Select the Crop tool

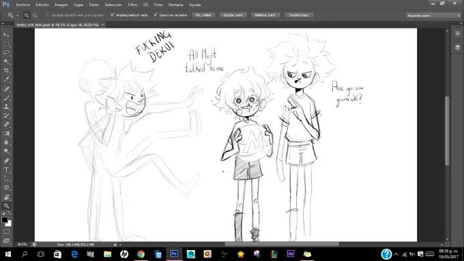tap(7, 70)
